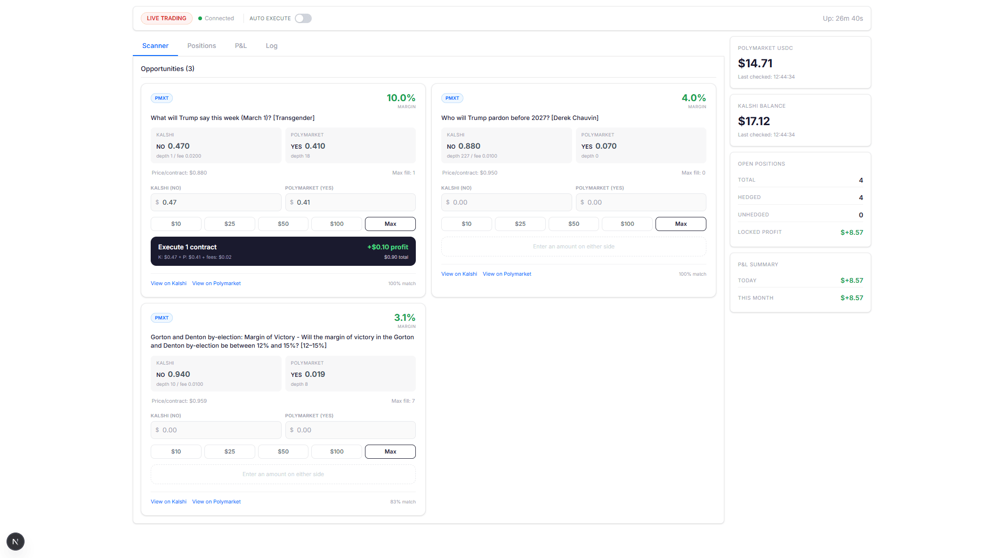Open View on Polymarket for Gorton by-election
The image size is (1004, 558).
click(x=216, y=502)
